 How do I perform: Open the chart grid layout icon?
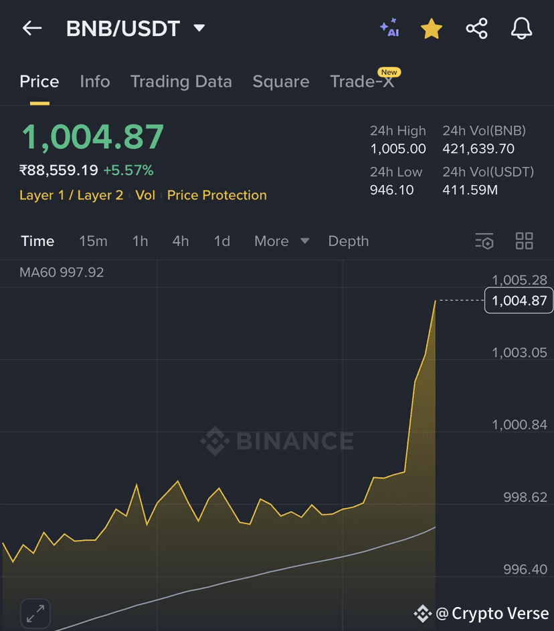[524, 241]
